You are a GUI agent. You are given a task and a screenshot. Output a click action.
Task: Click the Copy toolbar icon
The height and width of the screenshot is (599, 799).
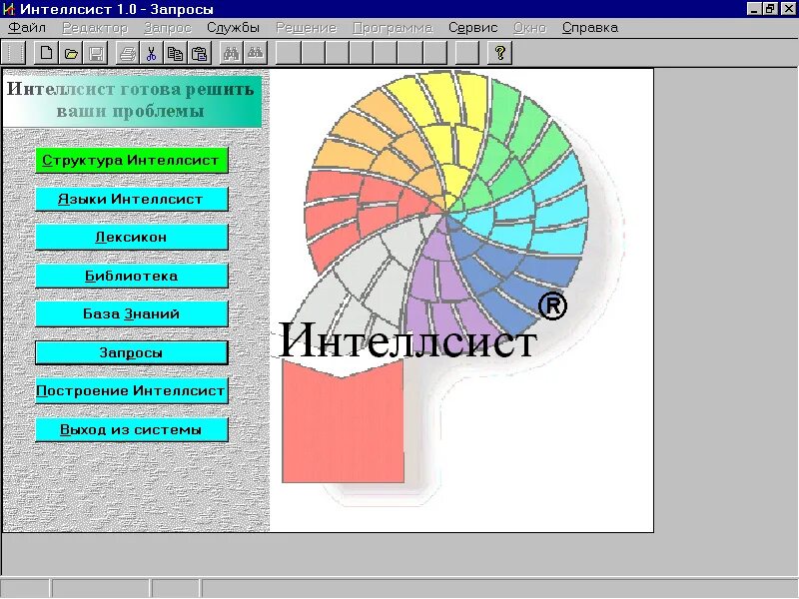click(x=176, y=53)
